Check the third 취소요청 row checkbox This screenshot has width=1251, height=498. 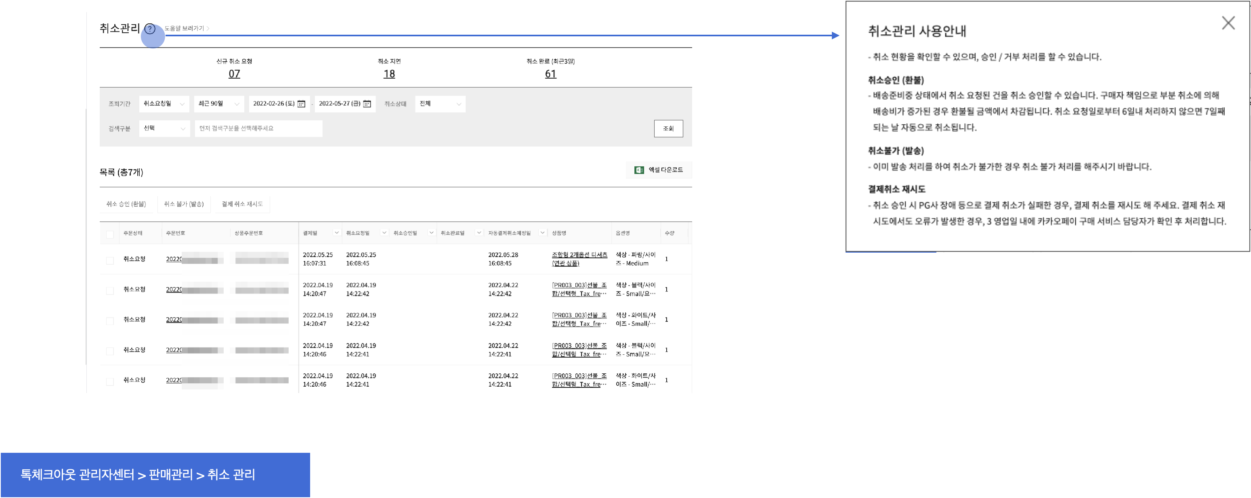point(110,321)
